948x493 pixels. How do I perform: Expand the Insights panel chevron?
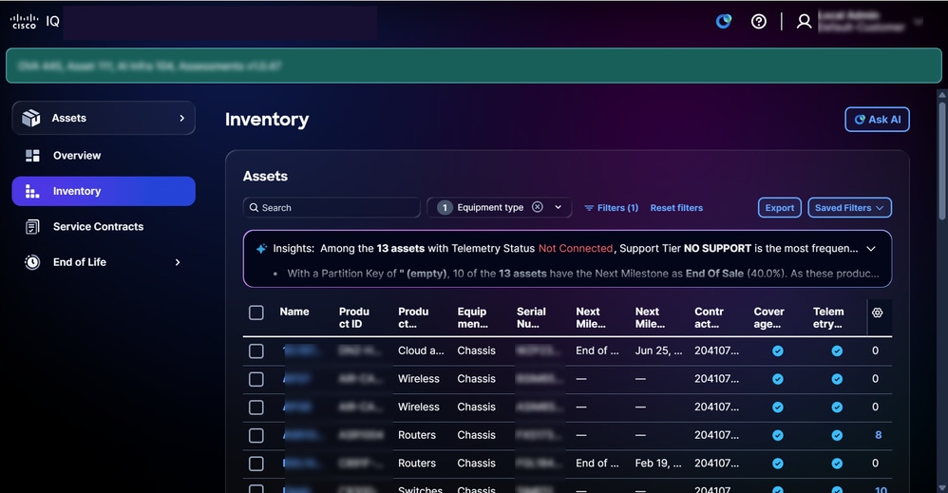[871, 249]
